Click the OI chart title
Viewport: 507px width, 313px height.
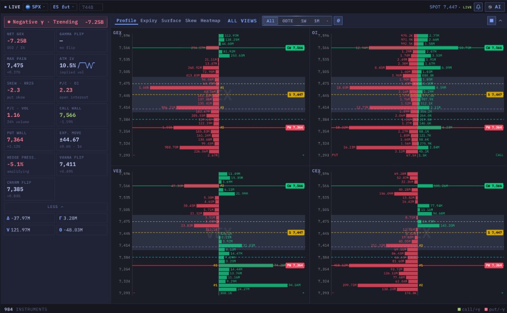click(314, 33)
